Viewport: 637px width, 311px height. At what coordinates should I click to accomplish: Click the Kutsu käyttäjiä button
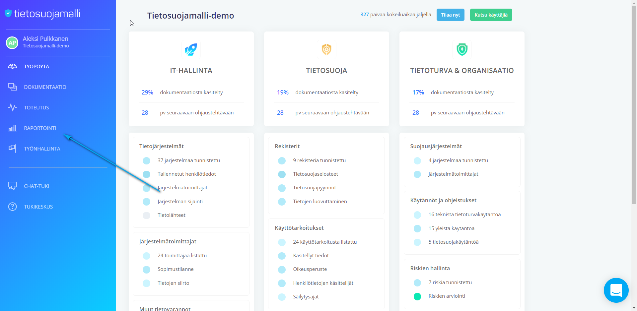tap(491, 15)
